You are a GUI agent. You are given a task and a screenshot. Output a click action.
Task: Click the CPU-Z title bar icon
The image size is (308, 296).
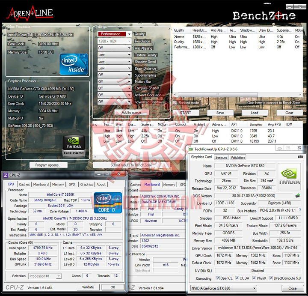[x=6, y=175]
